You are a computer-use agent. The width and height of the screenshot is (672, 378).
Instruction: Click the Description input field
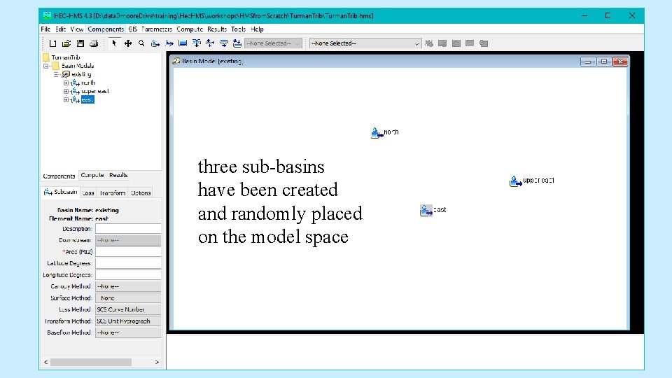[128, 229]
